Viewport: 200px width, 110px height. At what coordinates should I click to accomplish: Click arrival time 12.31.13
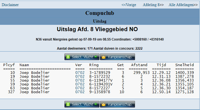click(x=161, y=76)
